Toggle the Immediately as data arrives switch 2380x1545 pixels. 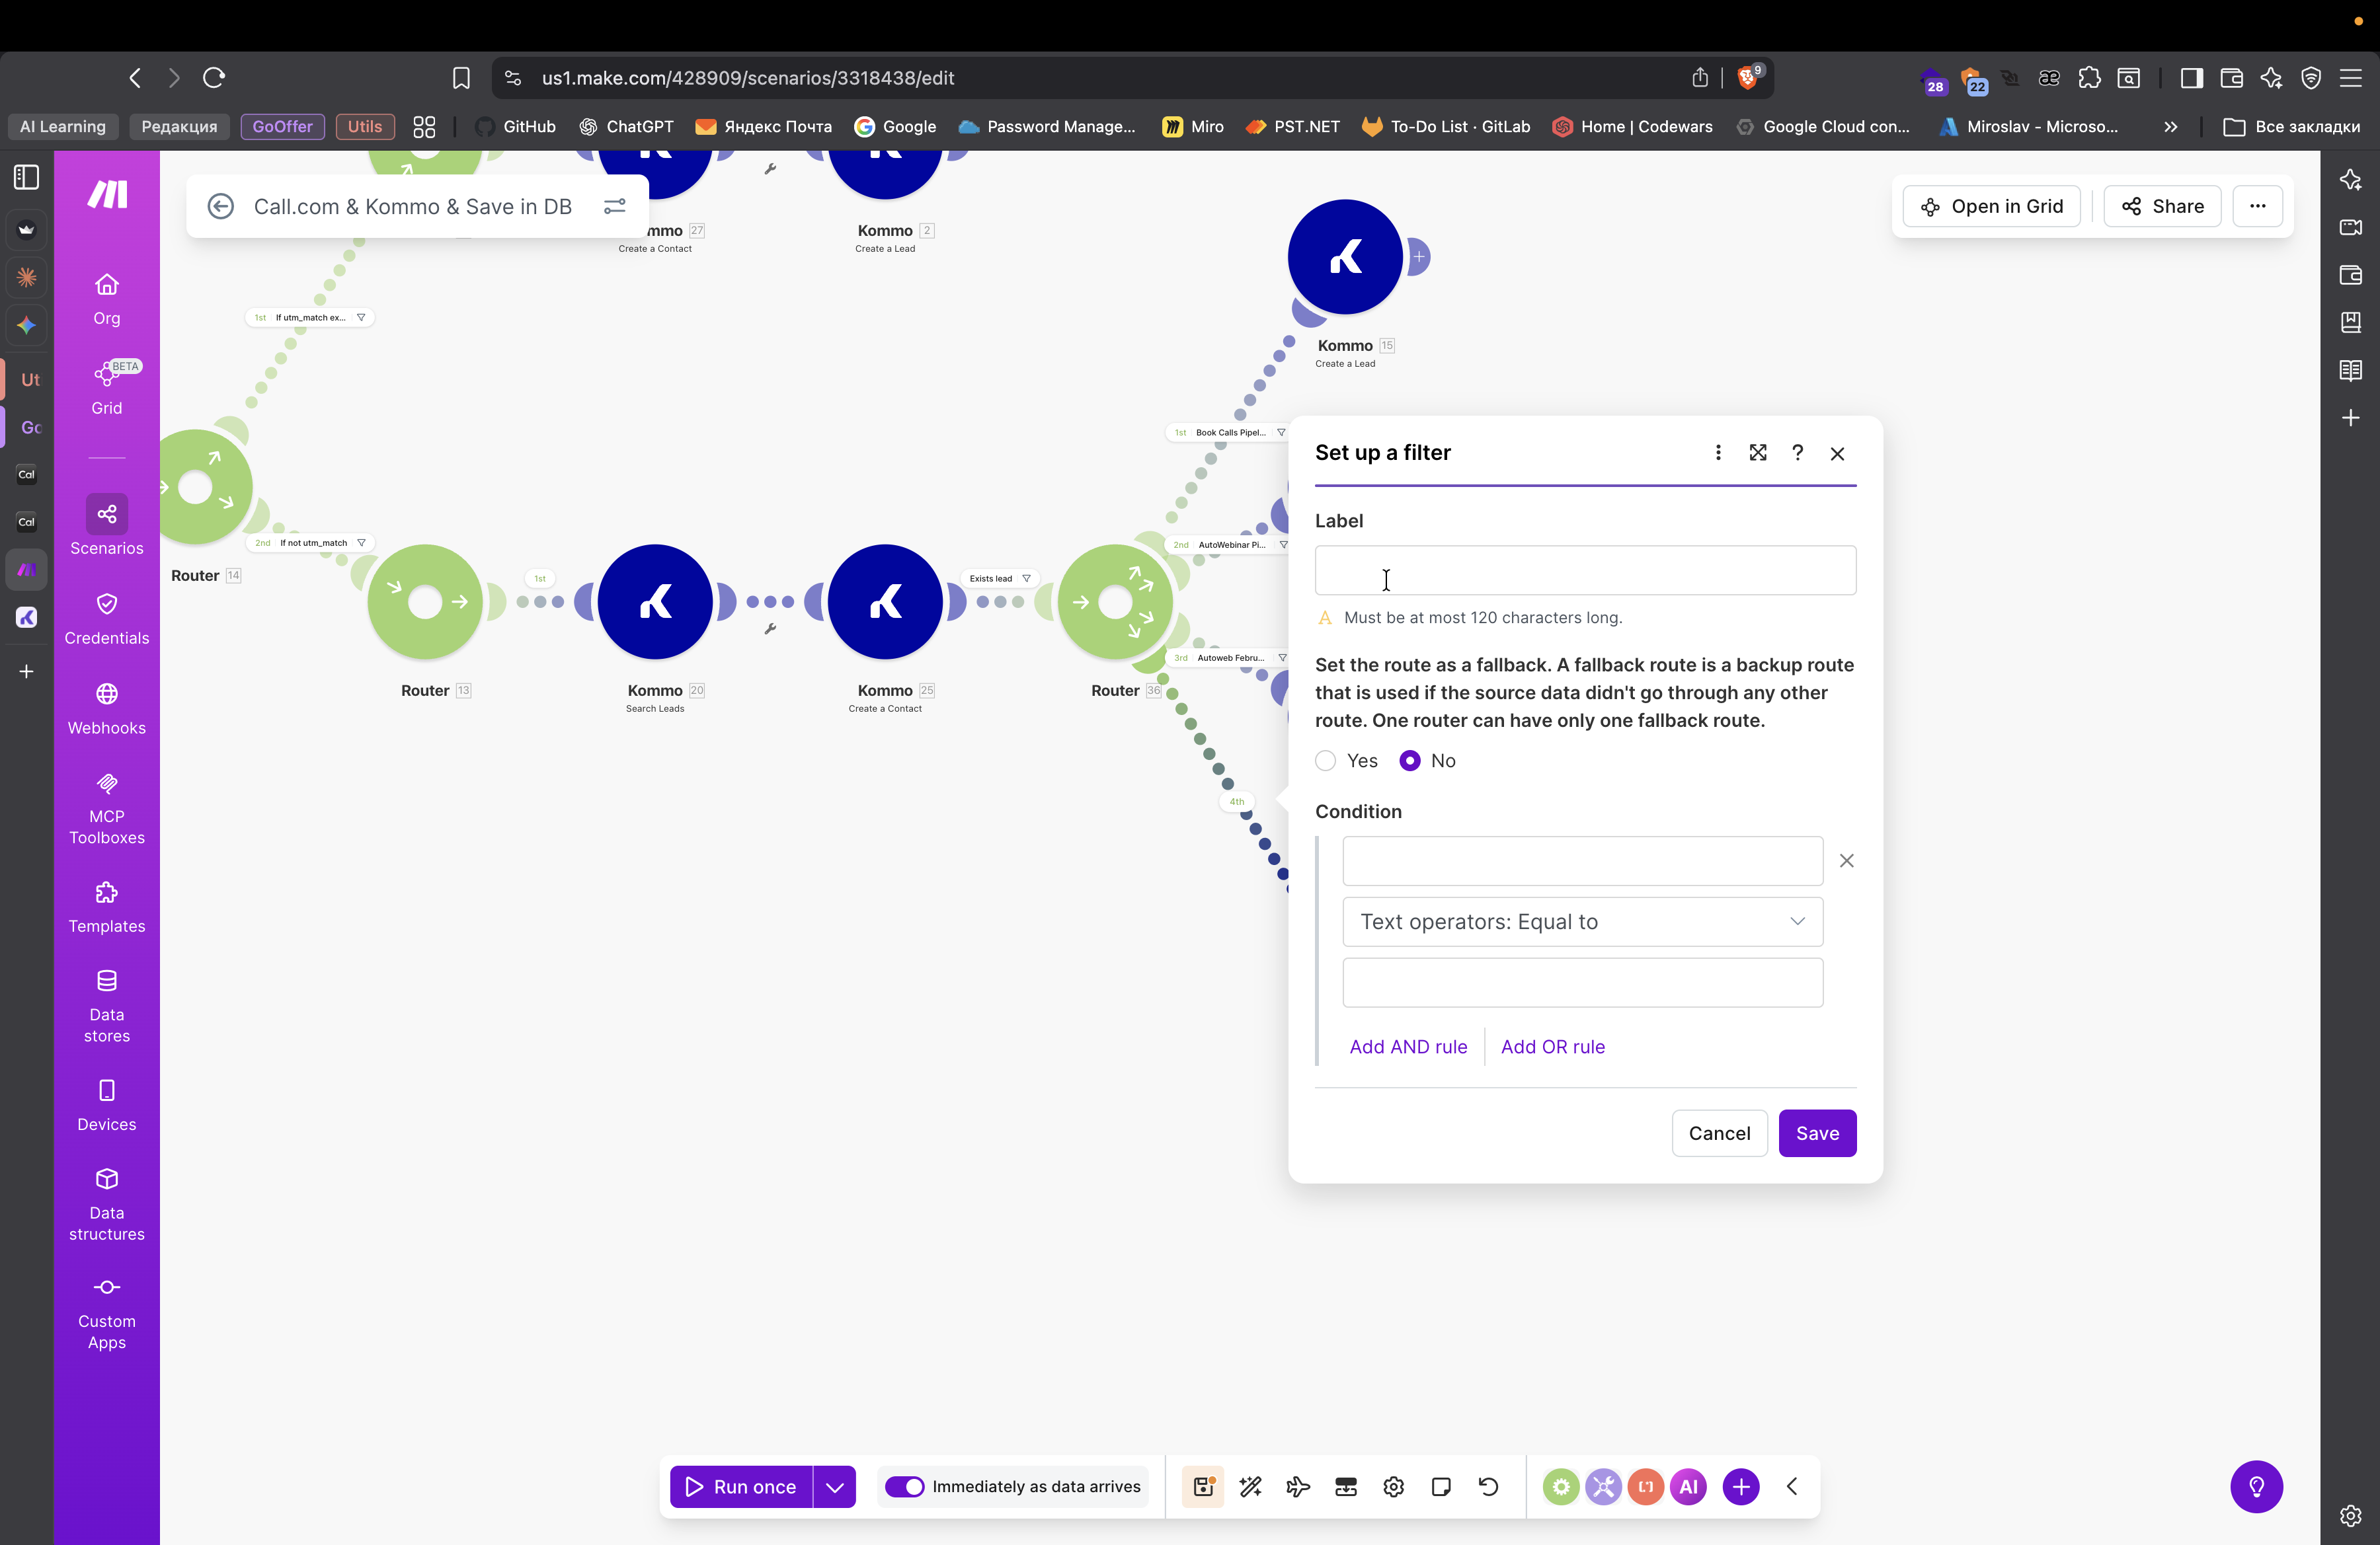point(904,1486)
